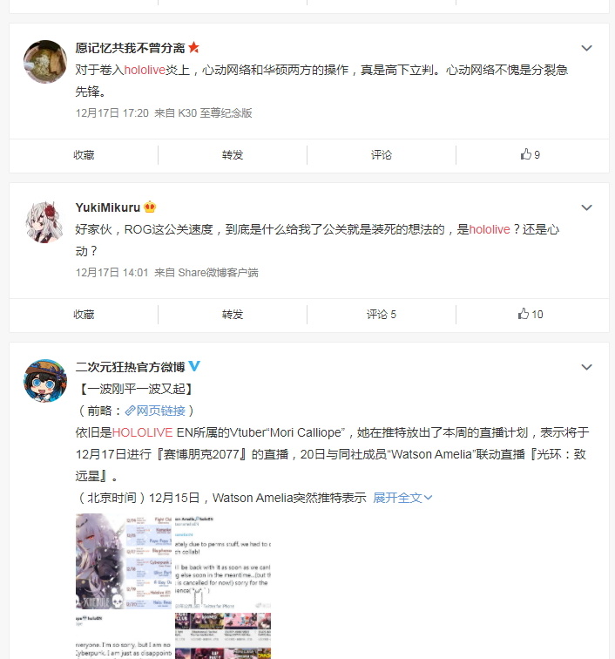Open YukiMikuru's profile avatar

(45, 221)
